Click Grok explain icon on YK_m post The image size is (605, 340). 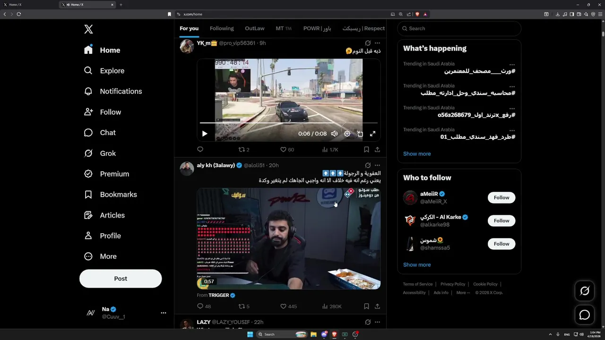tap(368, 43)
